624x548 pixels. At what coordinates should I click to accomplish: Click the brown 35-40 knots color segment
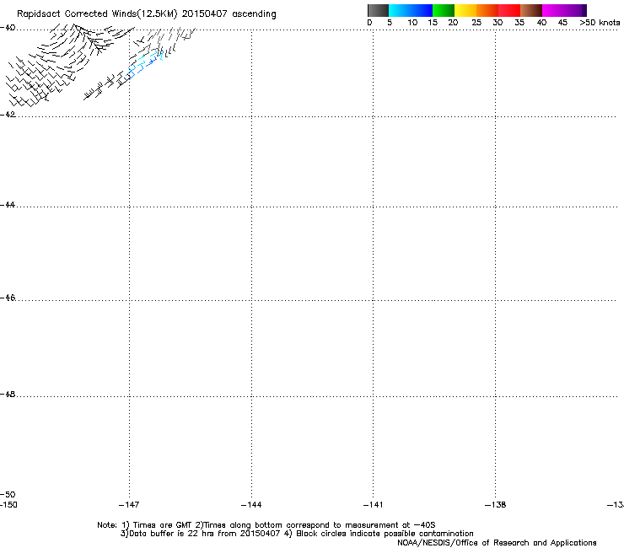tap(531, 10)
